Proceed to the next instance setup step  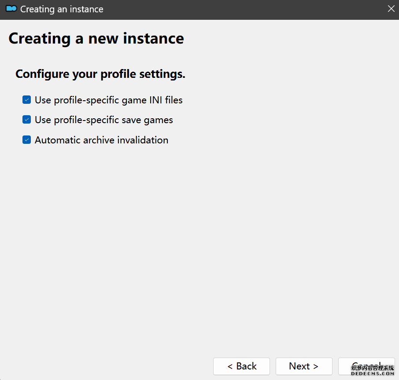304,366
